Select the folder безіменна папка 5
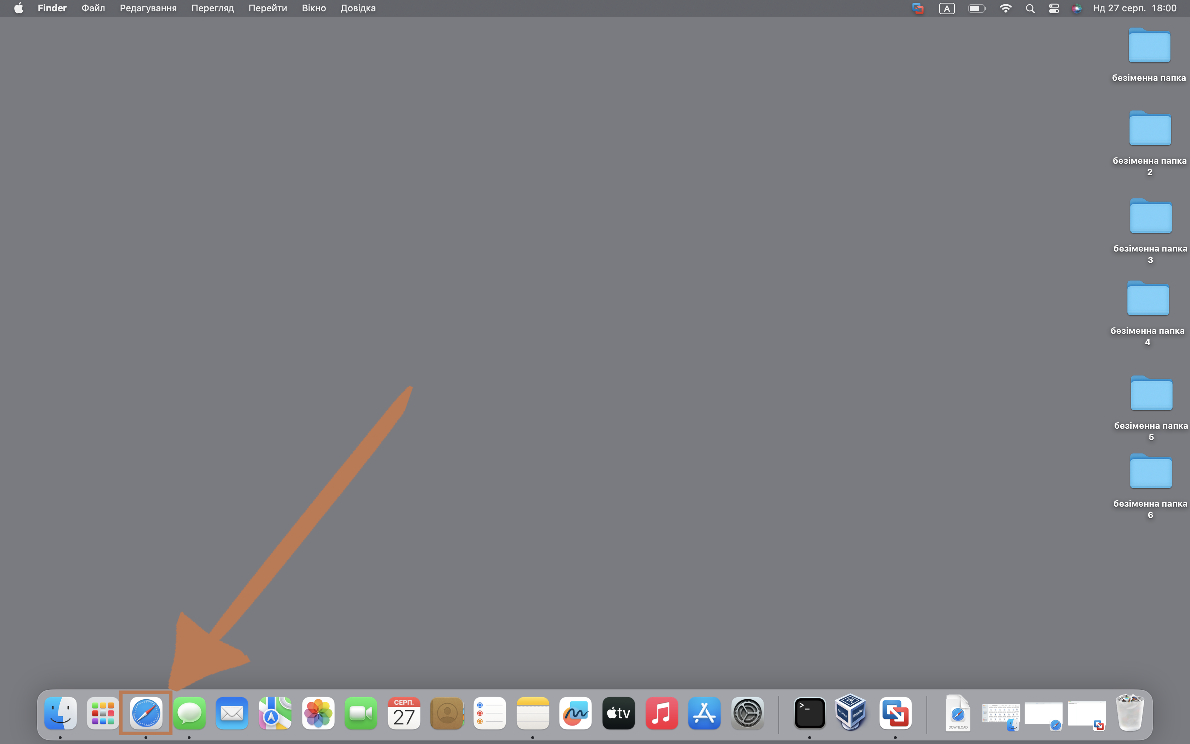1190x744 pixels. [x=1151, y=408]
